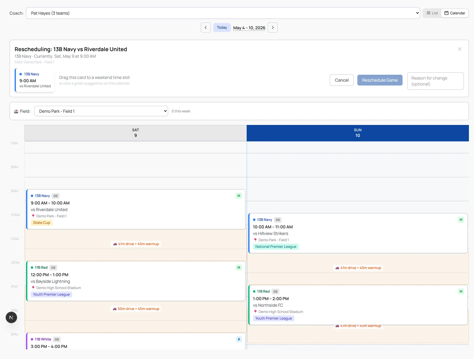Image resolution: width=474 pixels, height=359 pixels.
Task: Click the Saturday Youth Premier League tag
Action: pyautogui.click(x=52, y=294)
